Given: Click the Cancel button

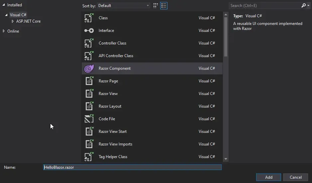Looking at the screenshot, I should tap(295, 177).
